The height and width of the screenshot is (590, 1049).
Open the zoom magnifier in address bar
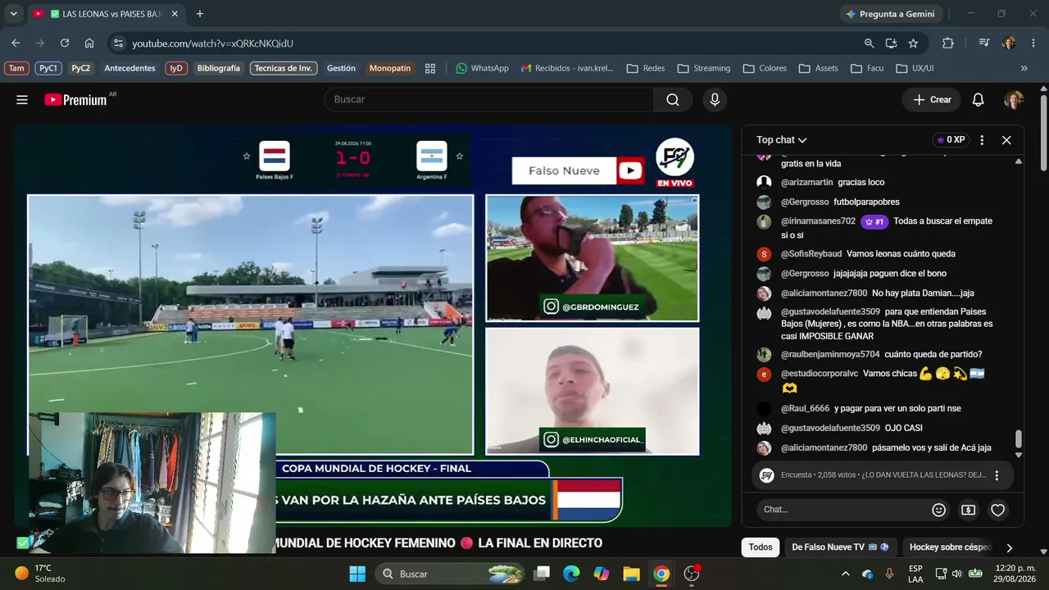869,43
